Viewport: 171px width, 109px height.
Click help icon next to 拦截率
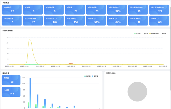pos(115,19)
